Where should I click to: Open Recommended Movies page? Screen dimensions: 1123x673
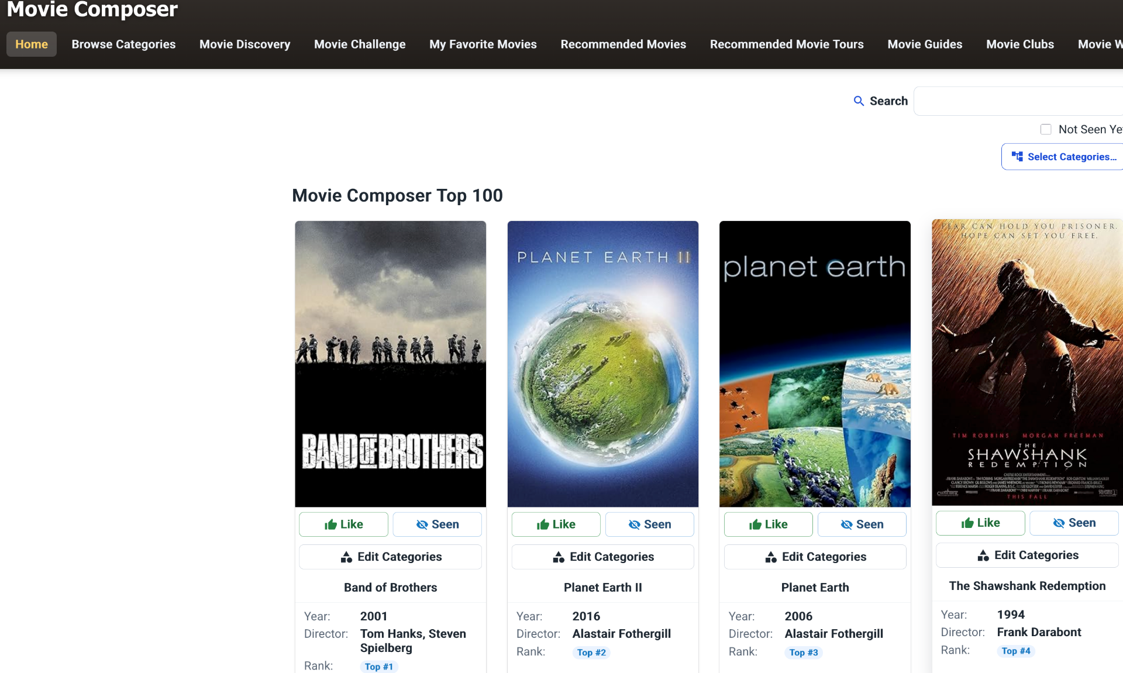[623, 44]
